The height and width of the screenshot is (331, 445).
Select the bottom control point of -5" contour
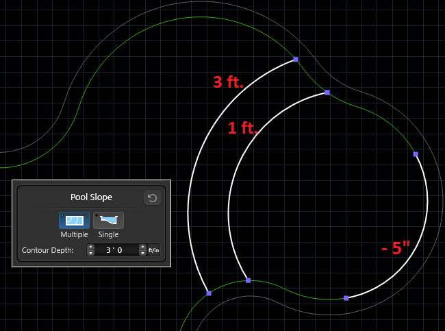click(x=346, y=298)
